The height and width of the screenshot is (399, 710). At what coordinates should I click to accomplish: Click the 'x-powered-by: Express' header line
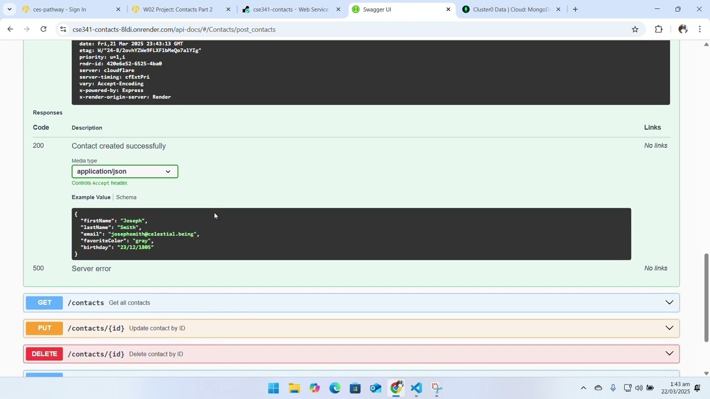coord(111,90)
